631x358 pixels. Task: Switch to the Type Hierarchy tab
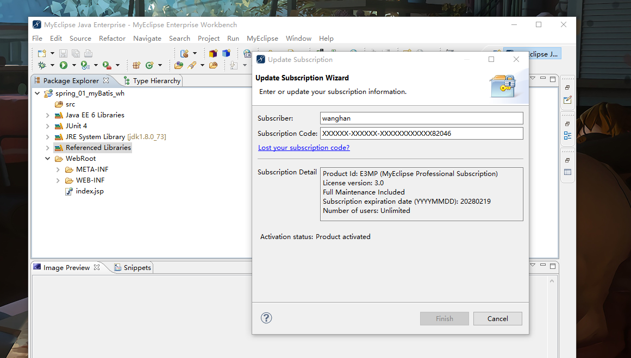point(152,80)
